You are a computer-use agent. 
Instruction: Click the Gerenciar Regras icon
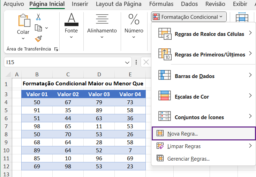click(x=160, y=158)
